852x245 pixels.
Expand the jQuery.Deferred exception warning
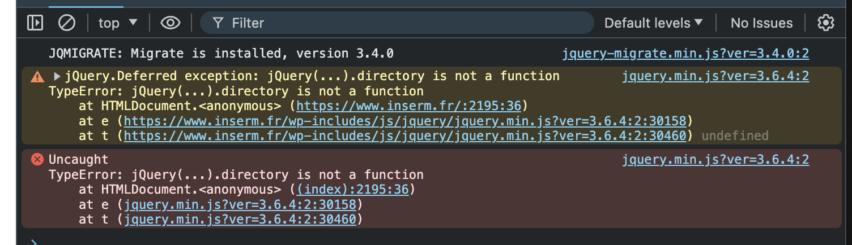pos(57,76)
